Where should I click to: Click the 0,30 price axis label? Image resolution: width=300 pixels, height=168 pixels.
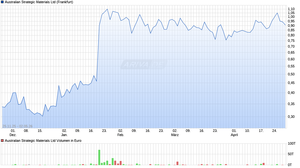291,117
